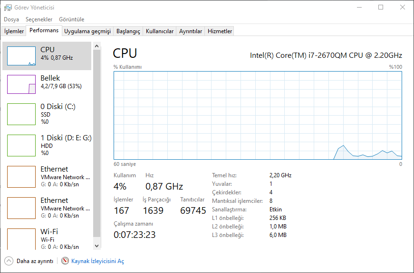Select the Wi-Fi graph thumbnail
The width and height of the screenshot is (414, 273).
[x=21, y=239]
